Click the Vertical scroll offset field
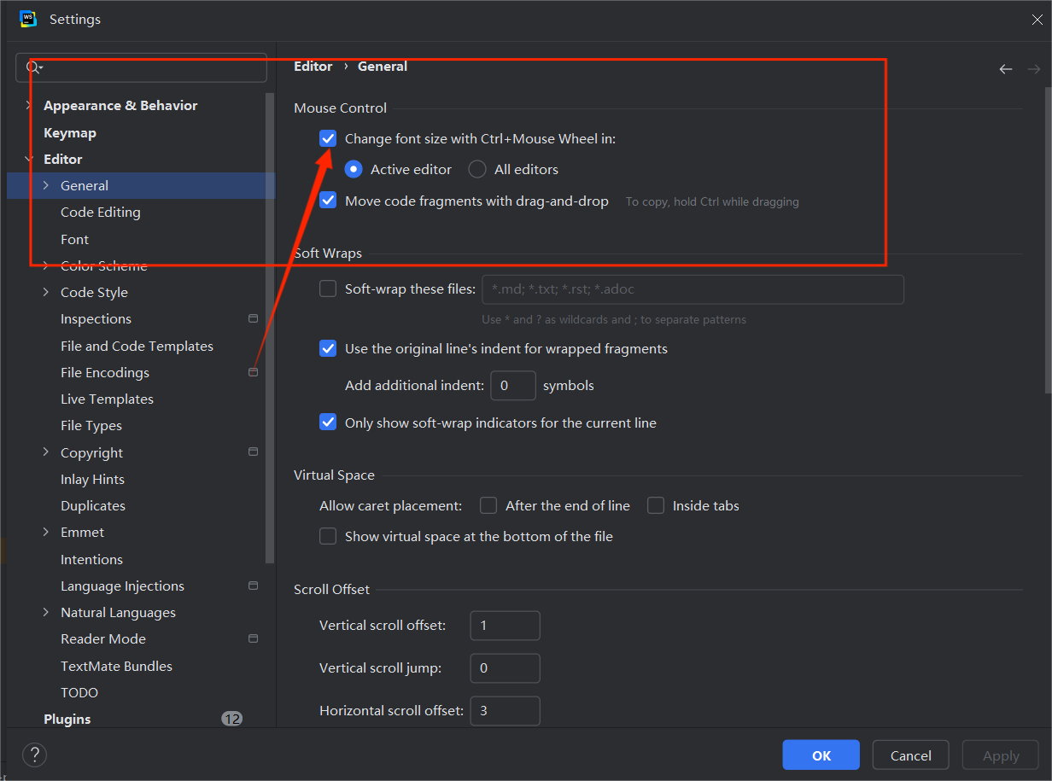The image size is (1052, 781). [505, 626]
